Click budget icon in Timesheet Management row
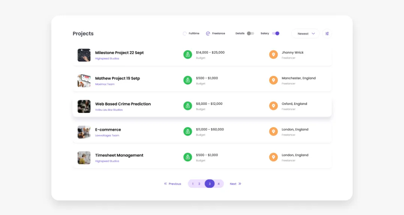Viewport: 404px width, 215px height. (x=187, y=157)
